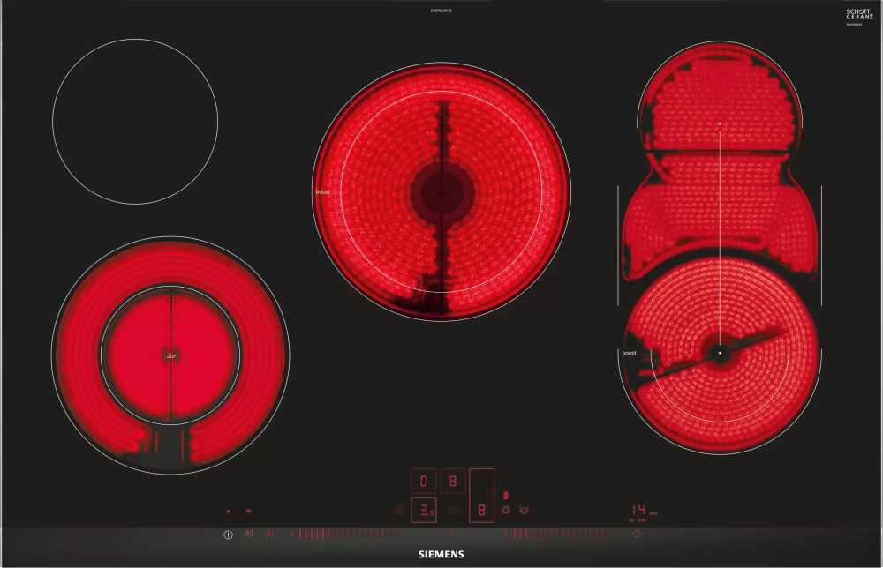Tap boost label on right cooking zone

(629, 353)
